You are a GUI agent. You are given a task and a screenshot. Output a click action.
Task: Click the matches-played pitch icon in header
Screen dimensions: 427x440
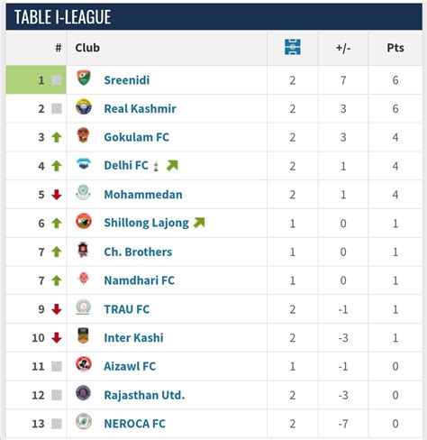(x=293, y=47)
